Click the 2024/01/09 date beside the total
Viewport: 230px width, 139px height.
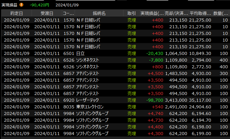(67, 5)
